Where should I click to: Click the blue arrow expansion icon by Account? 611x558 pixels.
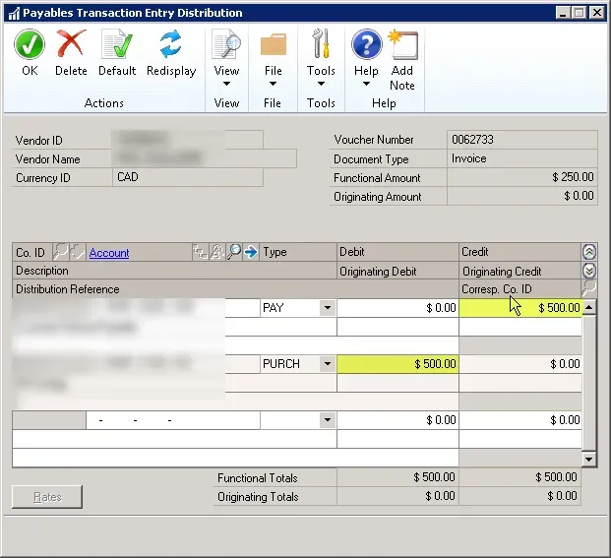[251, 253]
